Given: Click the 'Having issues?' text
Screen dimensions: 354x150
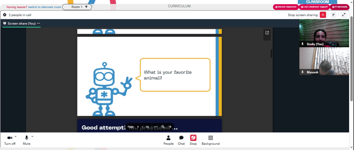Looking at the screenshot, I should (x=17, y=7).
